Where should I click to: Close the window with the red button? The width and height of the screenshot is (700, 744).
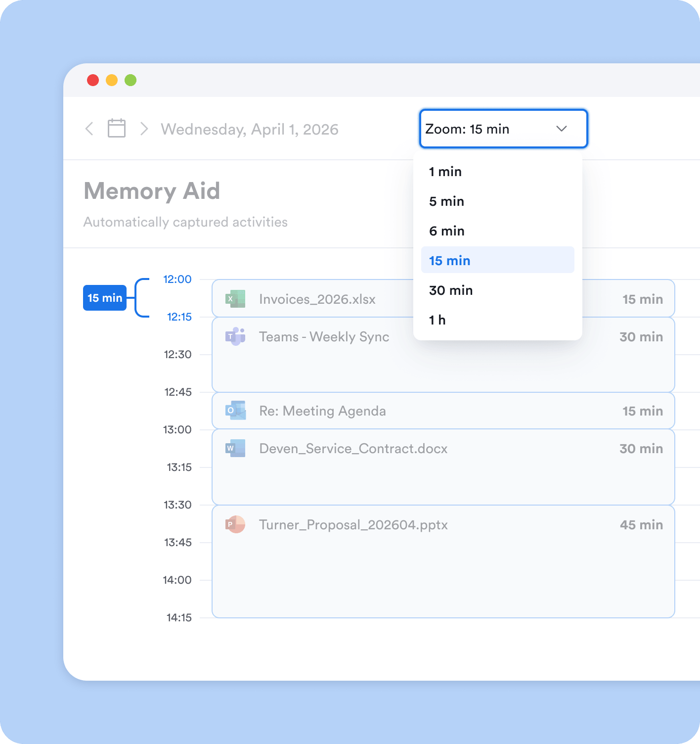click(93, 80)
